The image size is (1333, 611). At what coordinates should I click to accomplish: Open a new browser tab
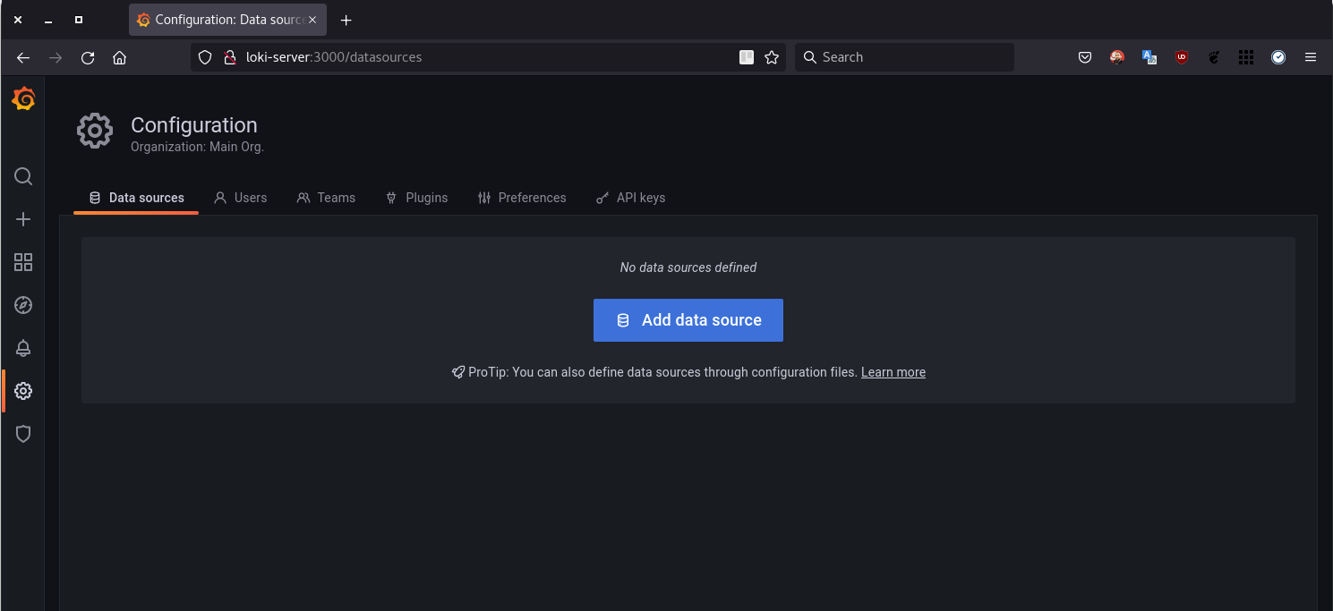pos(346,20)
